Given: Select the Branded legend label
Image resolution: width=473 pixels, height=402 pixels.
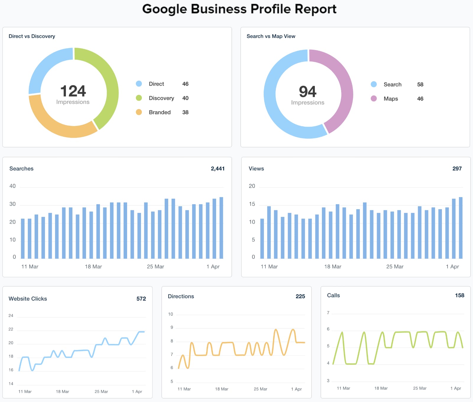Looking at the screenshot, I should tap(160, 112).
